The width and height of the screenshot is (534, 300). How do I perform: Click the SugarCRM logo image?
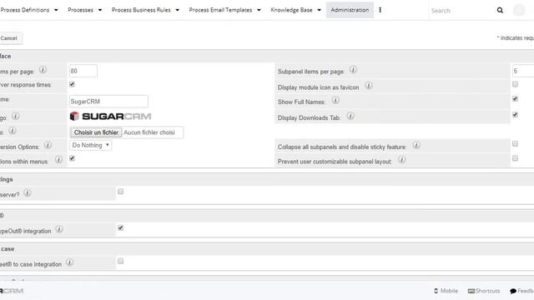point(110,117)
